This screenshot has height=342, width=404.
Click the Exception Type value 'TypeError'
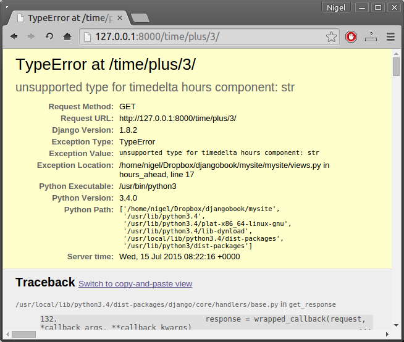tap(137, 142)
